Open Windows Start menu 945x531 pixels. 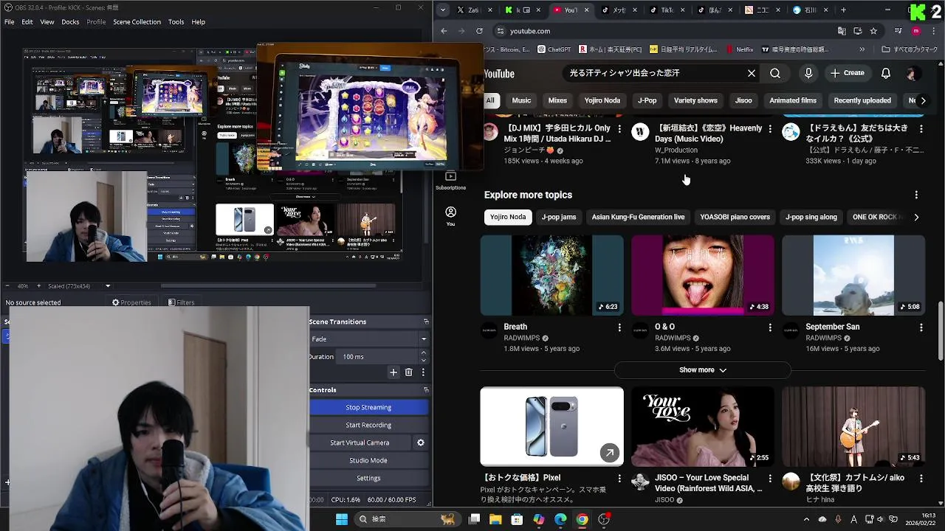342,519
